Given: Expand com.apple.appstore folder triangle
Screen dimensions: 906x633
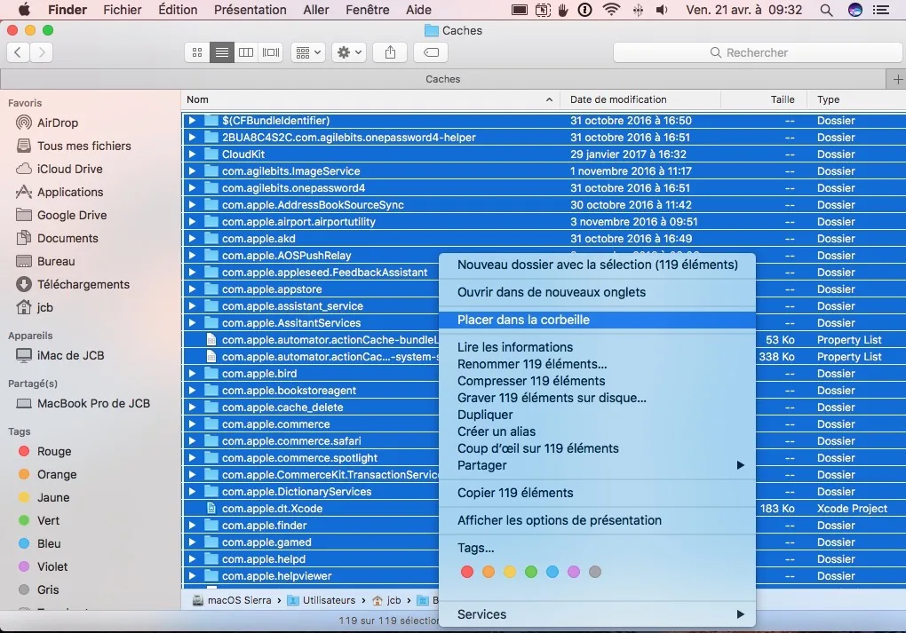Looking at the screenshot, I should 192,289.
